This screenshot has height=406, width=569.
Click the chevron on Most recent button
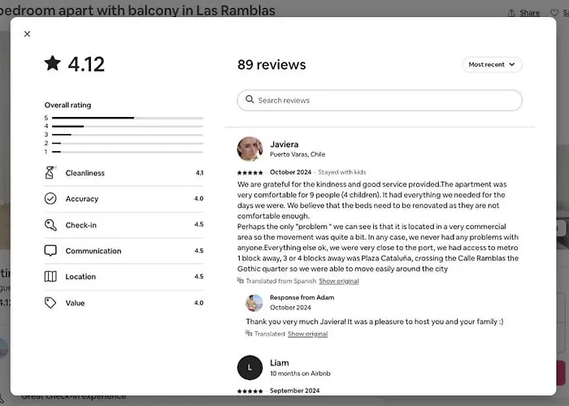(511, 64)
